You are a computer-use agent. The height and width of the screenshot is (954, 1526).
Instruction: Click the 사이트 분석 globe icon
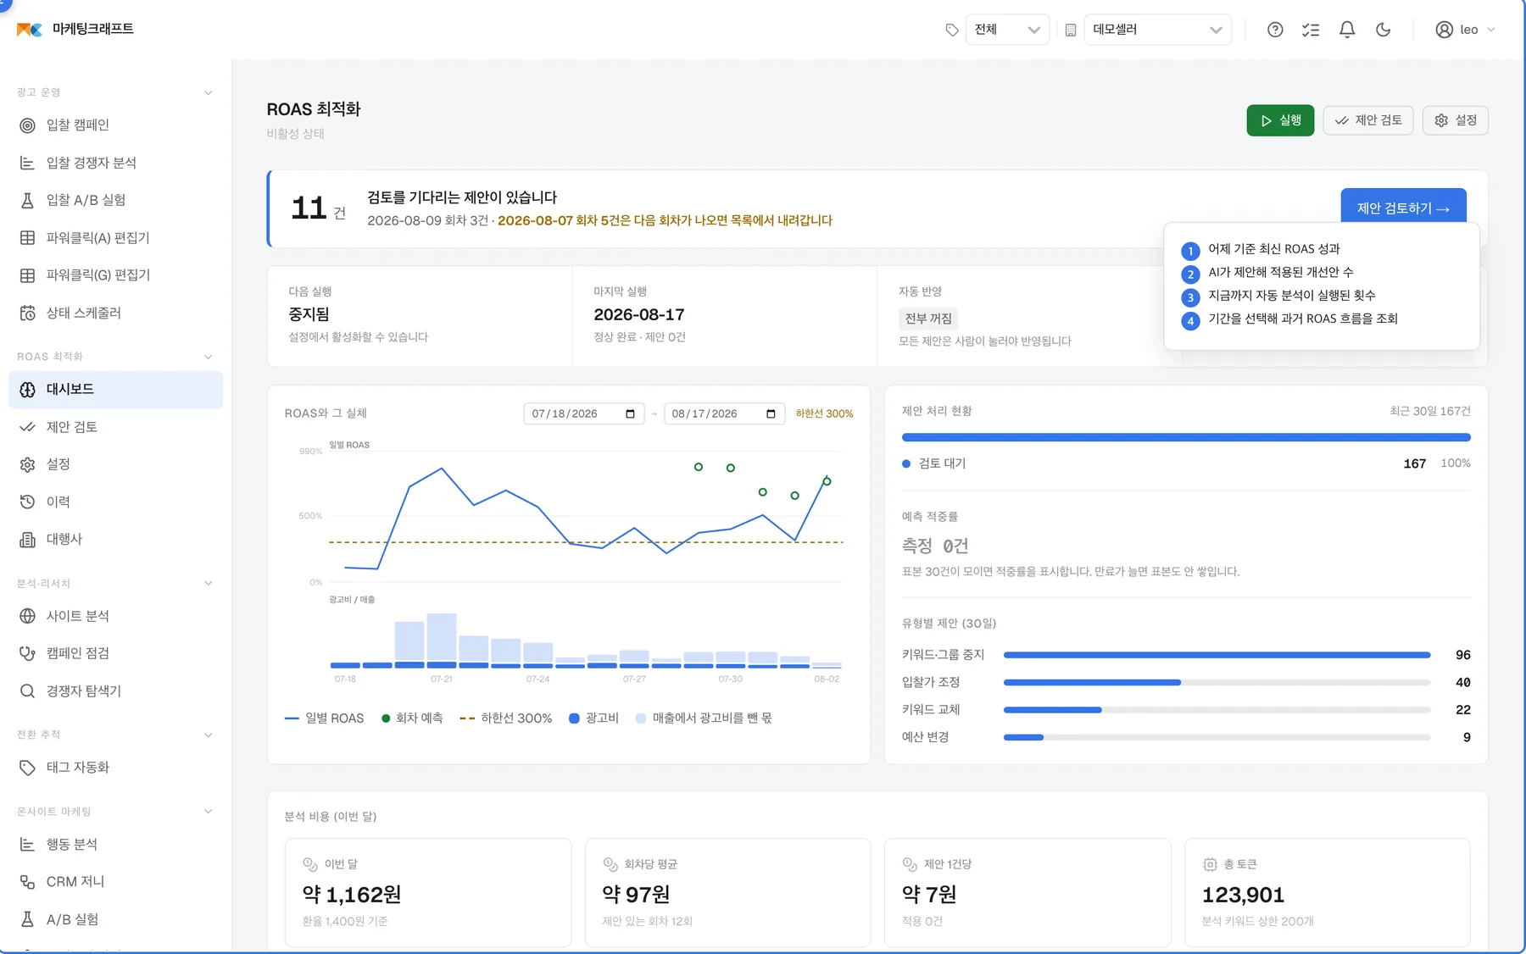(x=27, y=616)
